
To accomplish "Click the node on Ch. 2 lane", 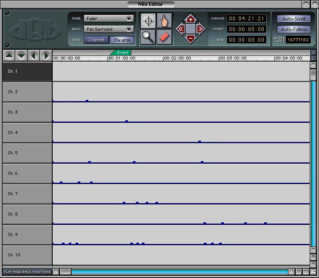I will 87,101.
